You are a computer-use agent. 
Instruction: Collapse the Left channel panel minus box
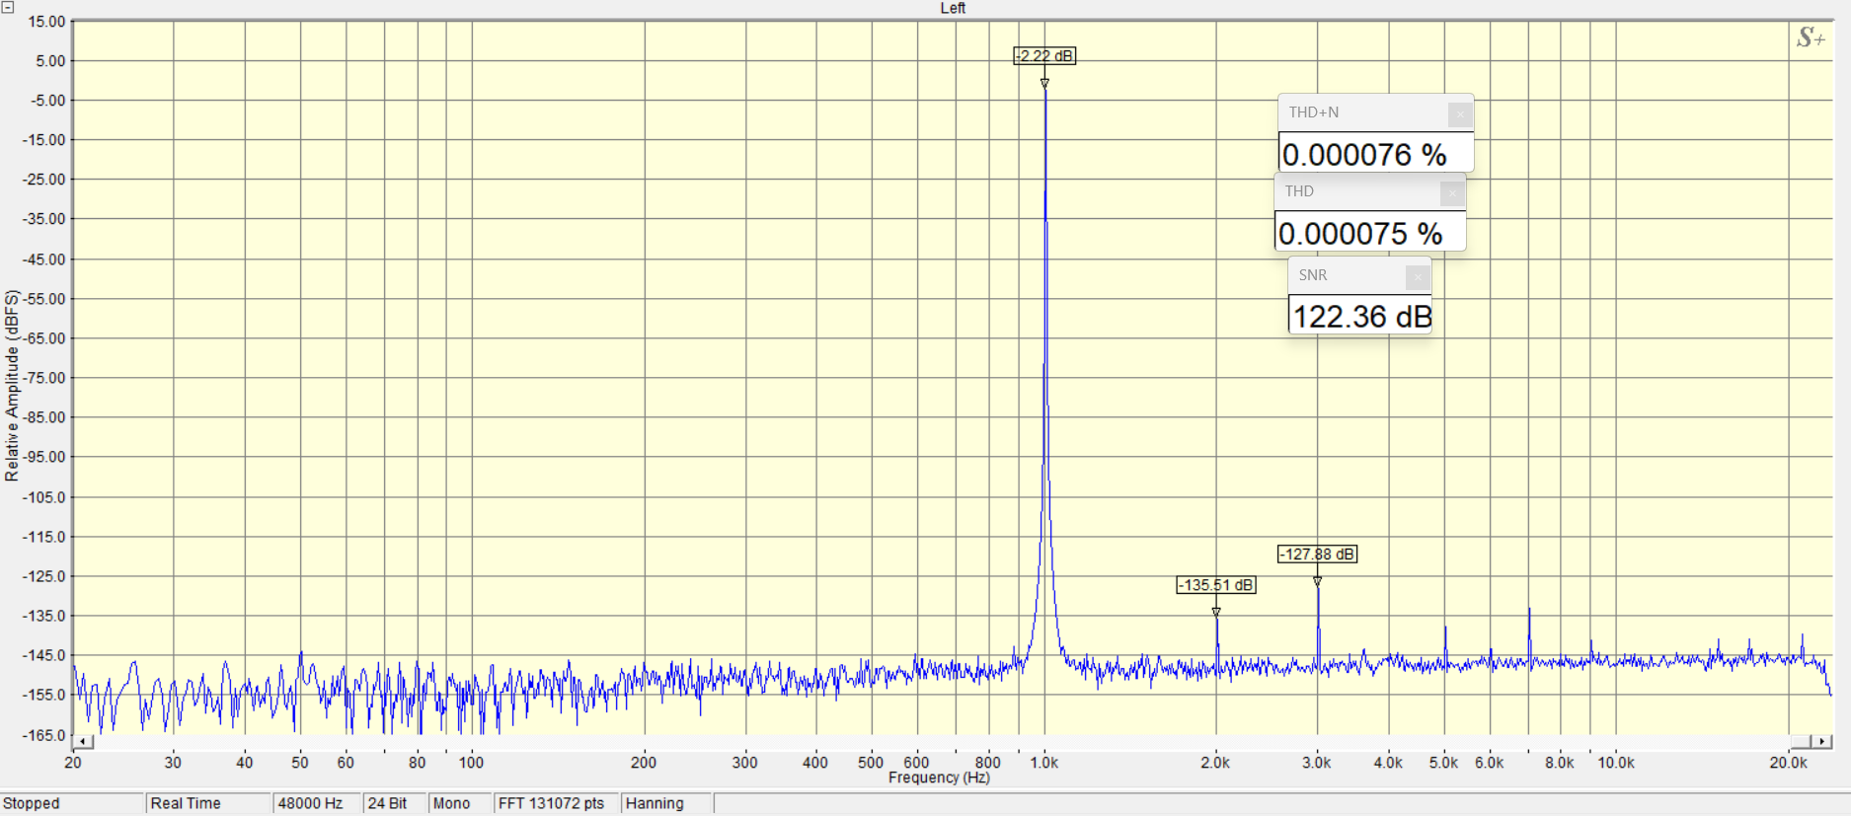pos(7,7)
